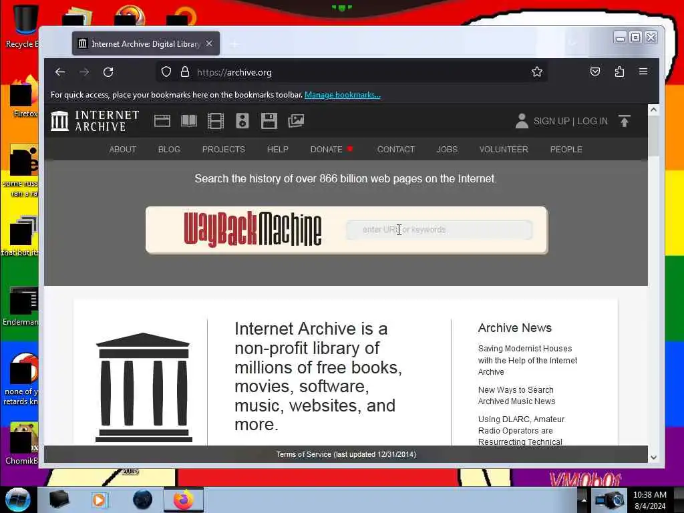
Task: Open the Archive News heading link
Action: tap(515, 327)
